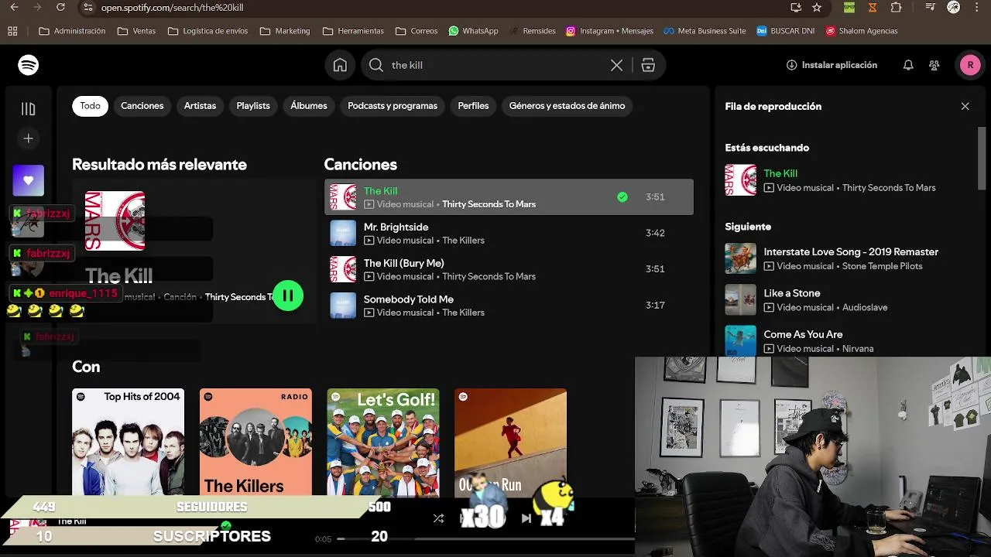This screenshot has height=557, width=991.
Task: Play The Kill (Bury Me) row
Action: click(509, 269)
